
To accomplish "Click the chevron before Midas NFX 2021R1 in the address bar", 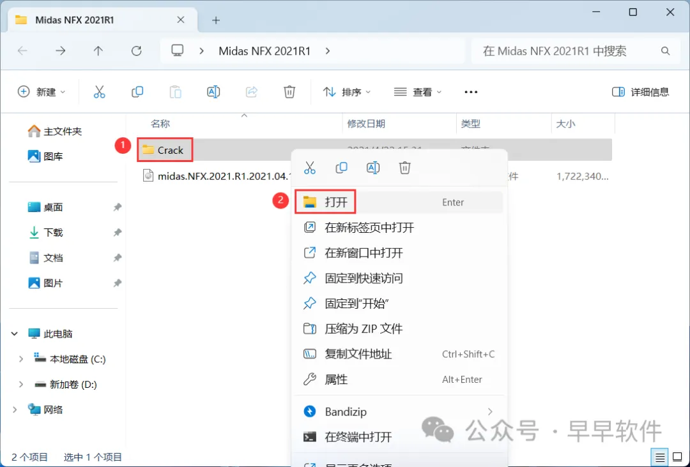I will [201, 51].
